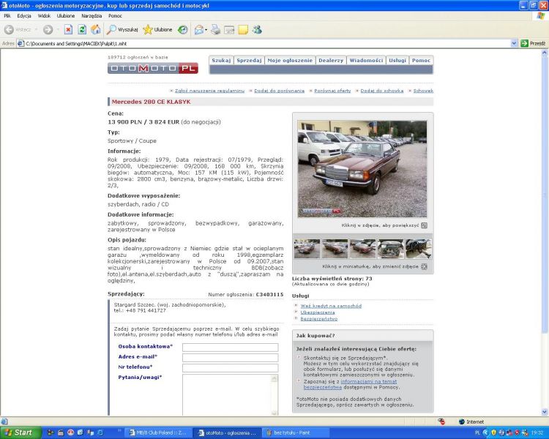
Task: Open Mail envelope icon in toolbar
Action: click(x=198, y=30)
